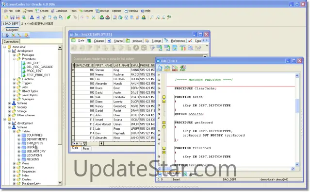Open the Options menu
This screenshot has height=192, width=310.
[x=116, y=11]
